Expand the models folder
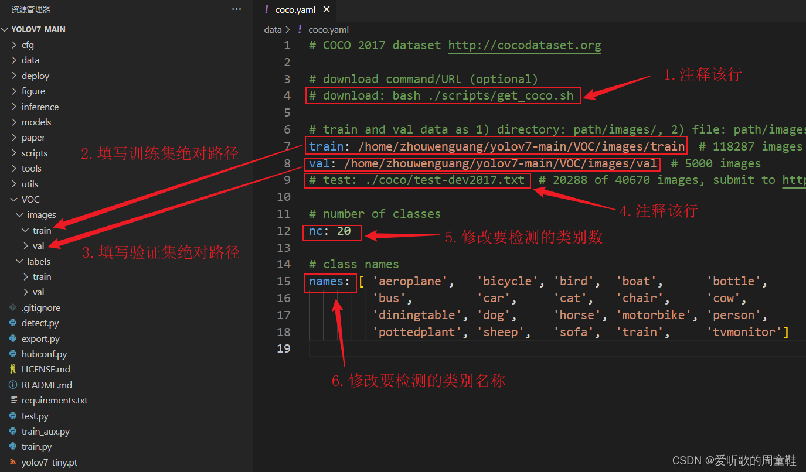 [15, 122]
